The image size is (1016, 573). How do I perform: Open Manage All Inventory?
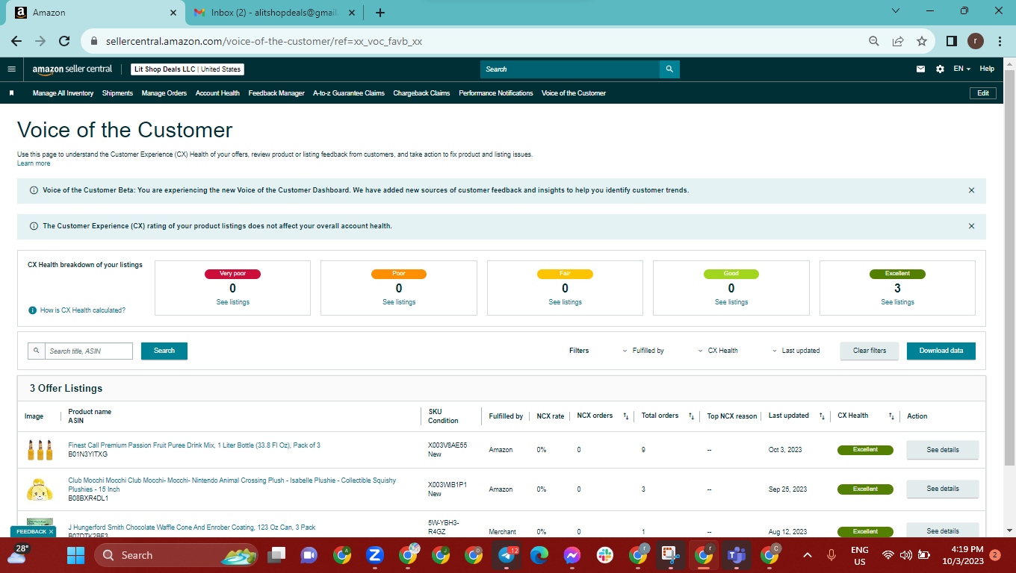(63, 93)
